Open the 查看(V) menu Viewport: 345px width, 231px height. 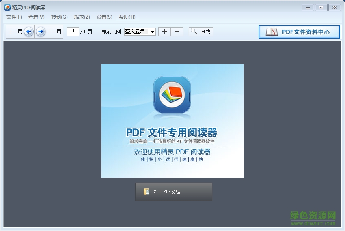click(x=37, y=17)
